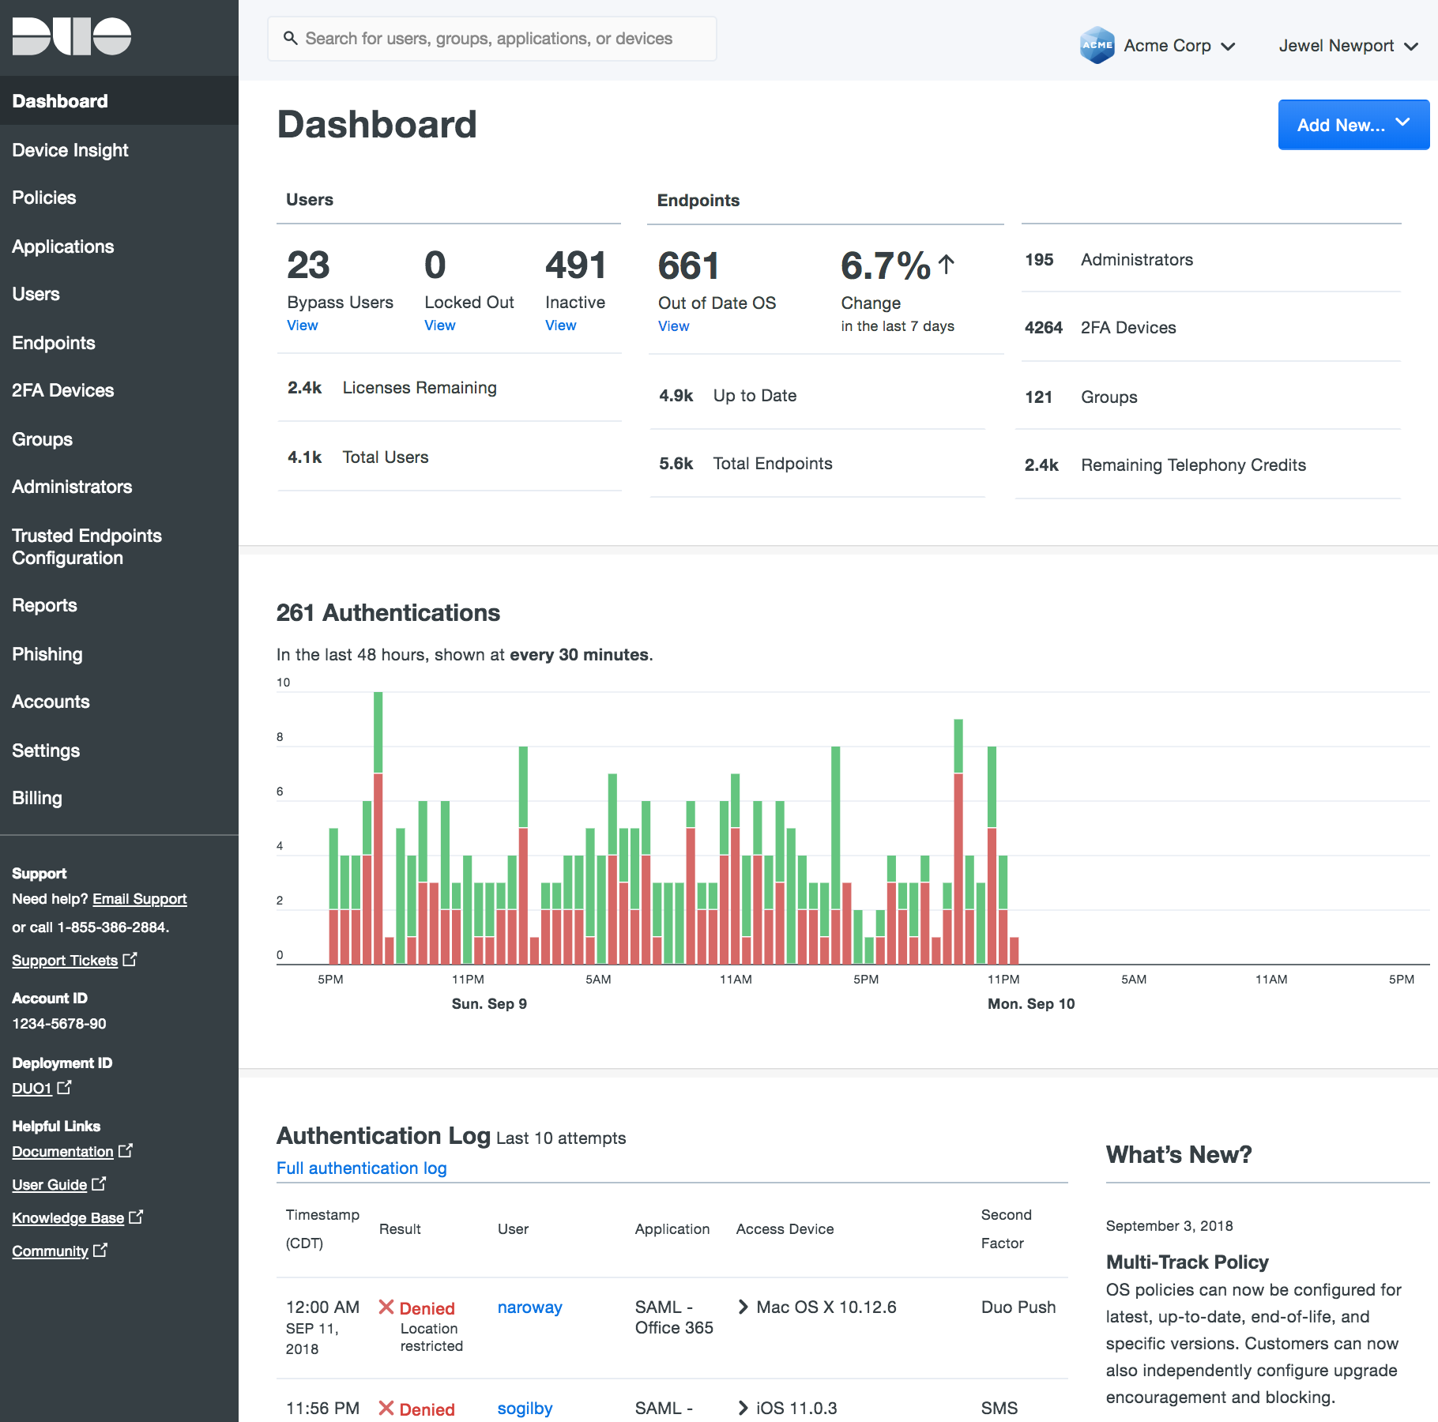
Task: Click the red X denied icon for sogilby
Action: pyautogui.click(x=386, y=1408)
